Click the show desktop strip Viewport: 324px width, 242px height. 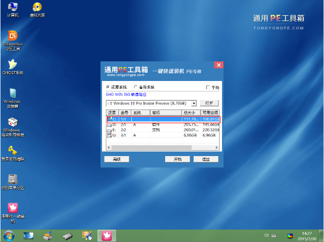pos(322,236)
